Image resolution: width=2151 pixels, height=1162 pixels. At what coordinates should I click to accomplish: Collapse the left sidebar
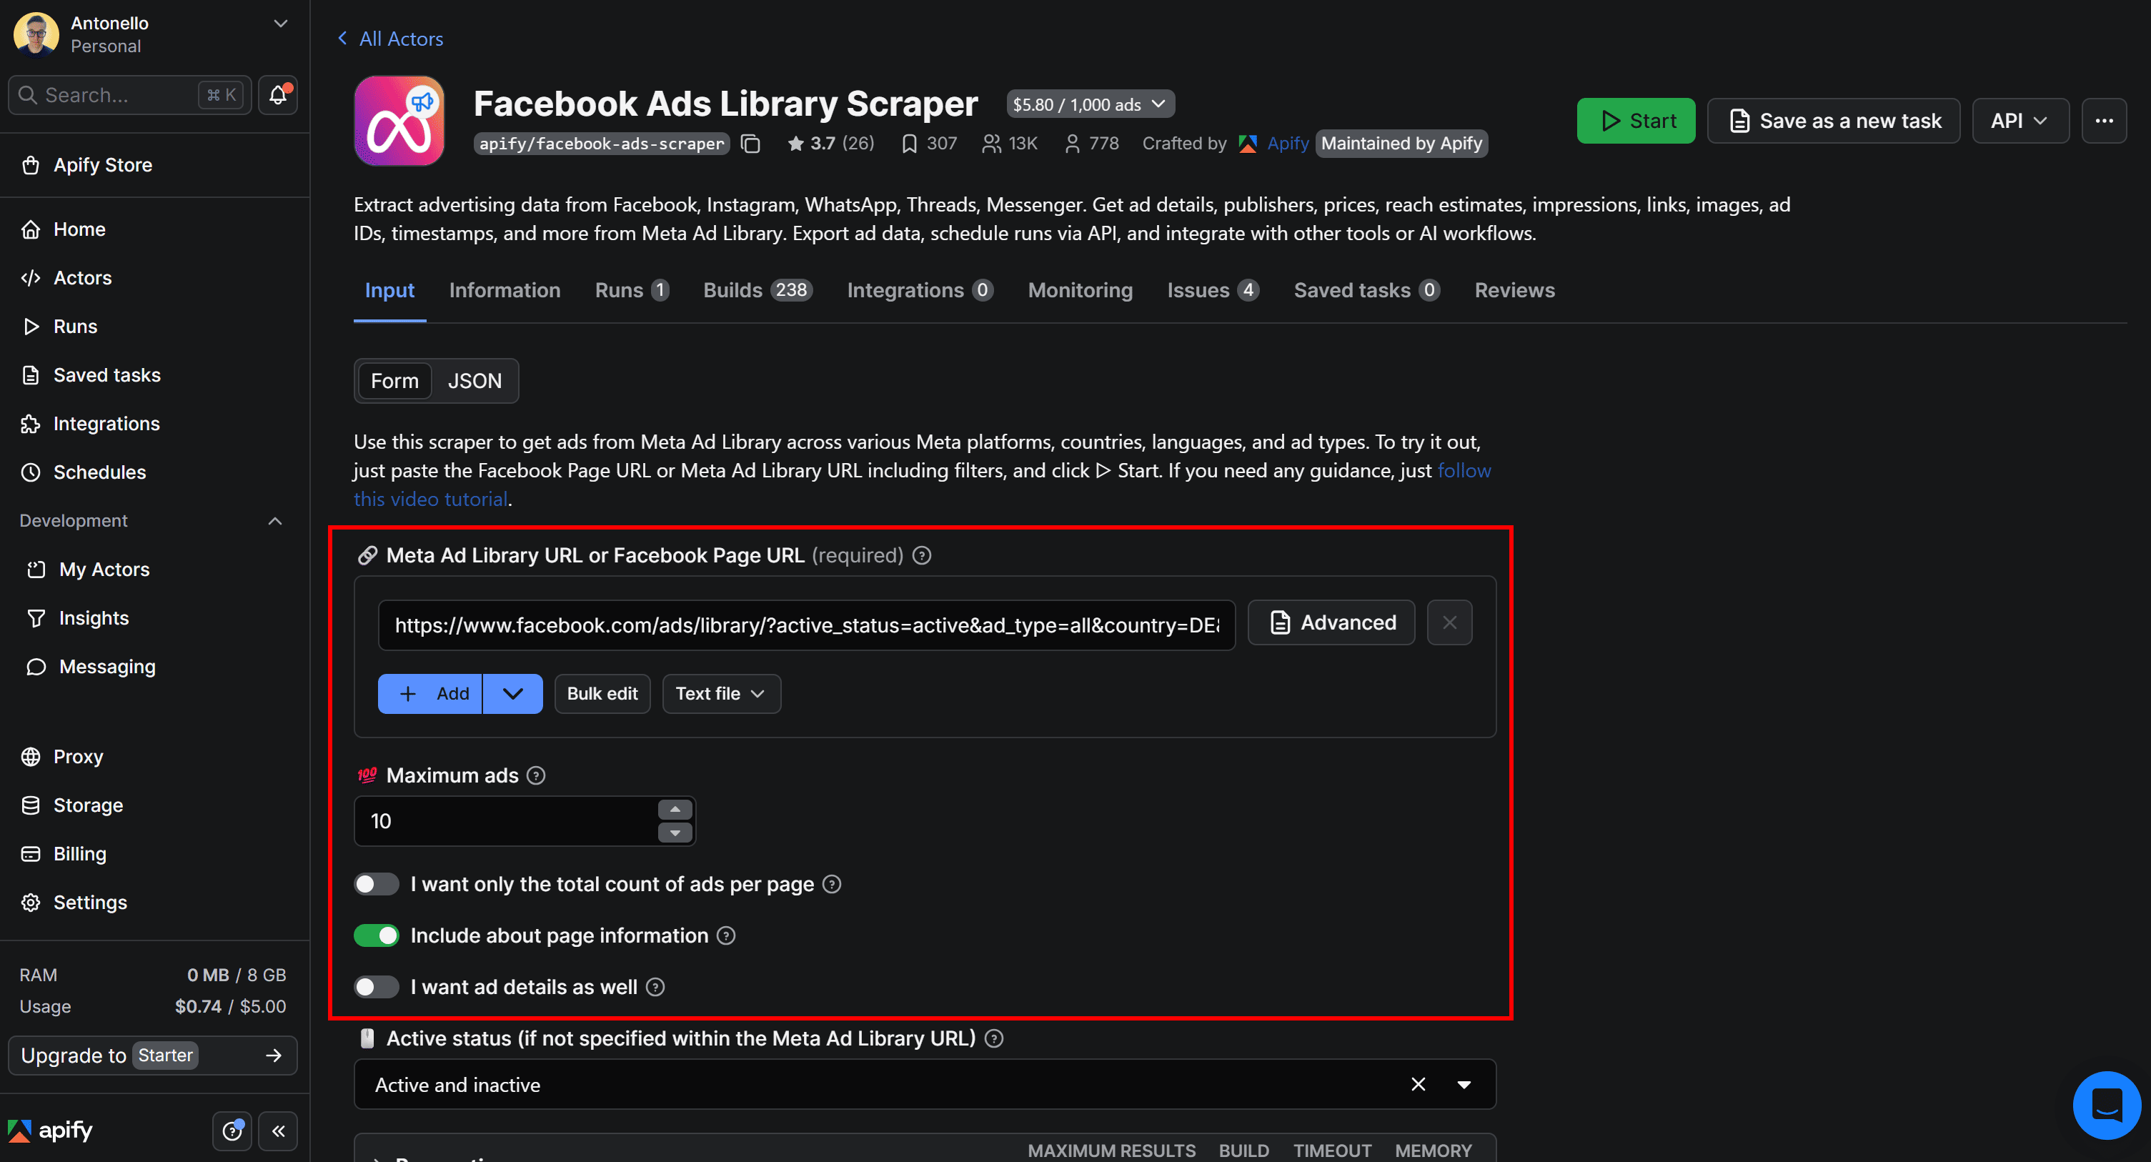click(278, 1131)
